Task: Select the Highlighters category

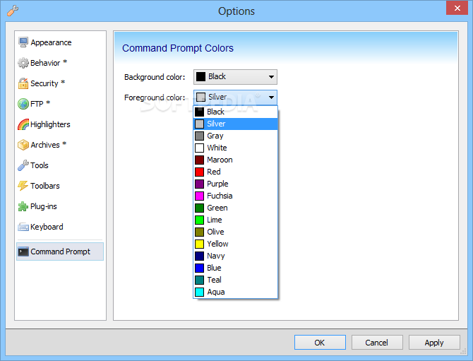Action: (50, 124)
